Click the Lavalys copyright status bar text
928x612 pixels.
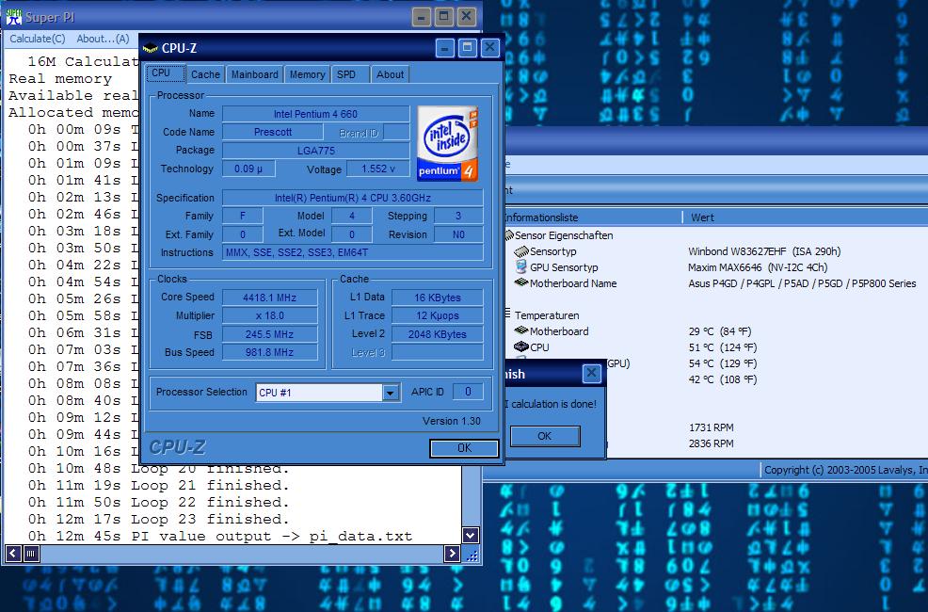pyautogui.click(x=845, y=470)
